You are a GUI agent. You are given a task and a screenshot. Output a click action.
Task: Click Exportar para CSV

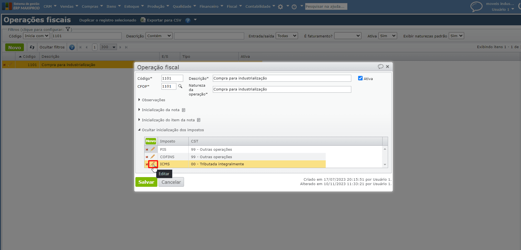(x=161, y=20)
